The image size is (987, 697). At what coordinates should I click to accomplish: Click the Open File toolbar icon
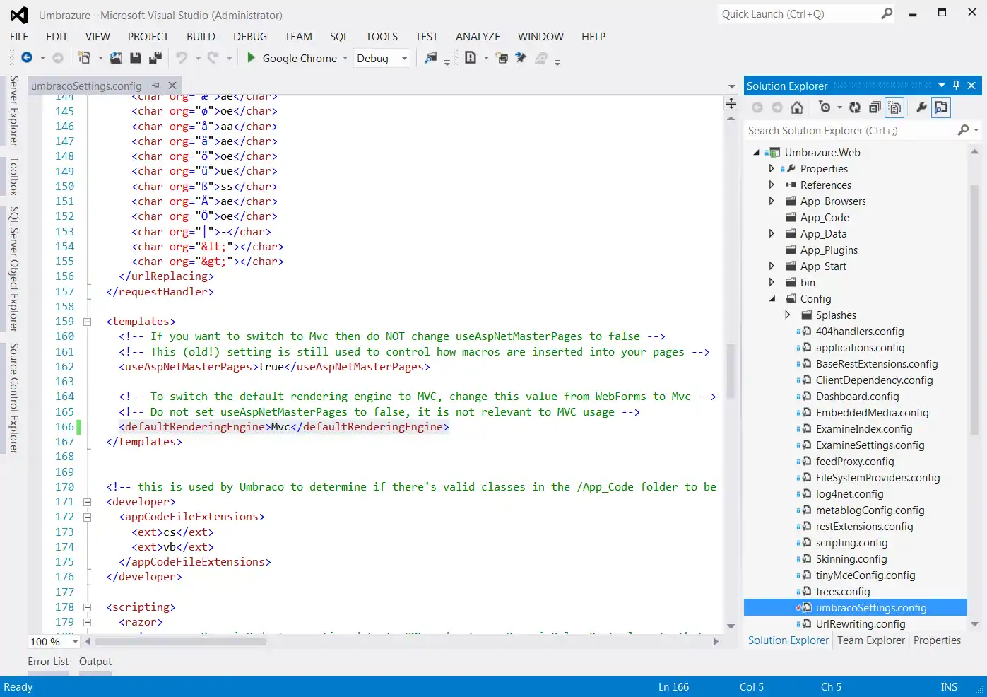116,58
